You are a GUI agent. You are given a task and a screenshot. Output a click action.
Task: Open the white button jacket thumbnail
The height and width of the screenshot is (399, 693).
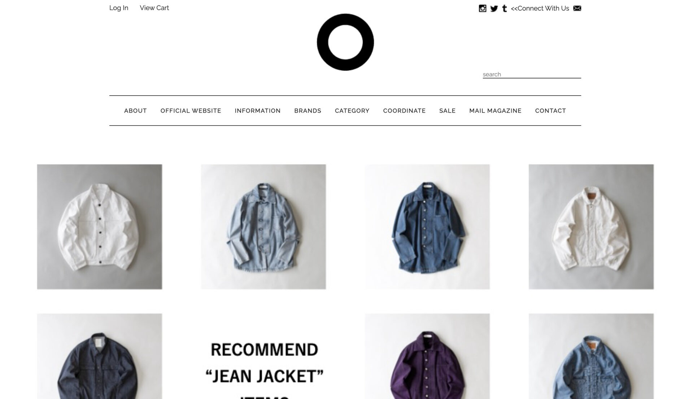(100, 227)
